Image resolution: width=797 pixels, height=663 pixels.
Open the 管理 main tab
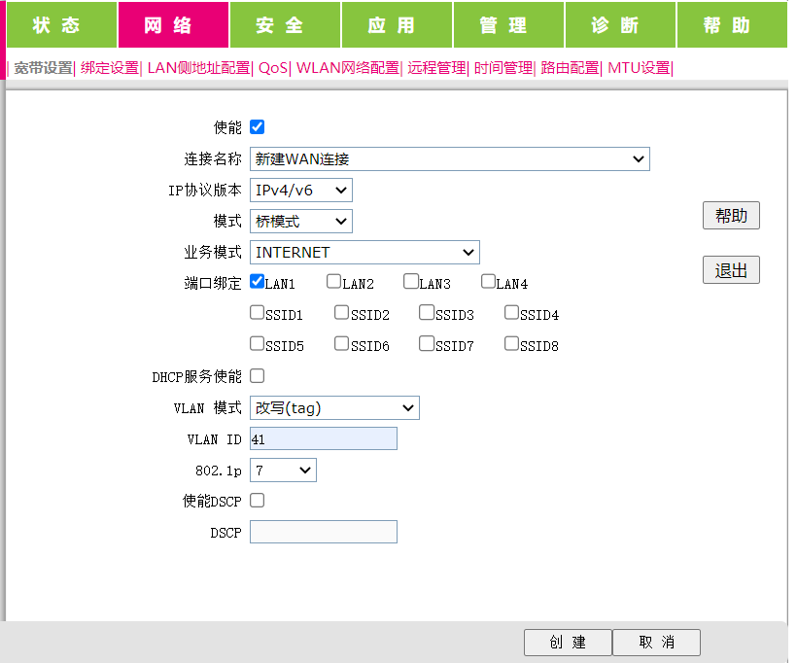pyautogui.click(x=508, y=25)
